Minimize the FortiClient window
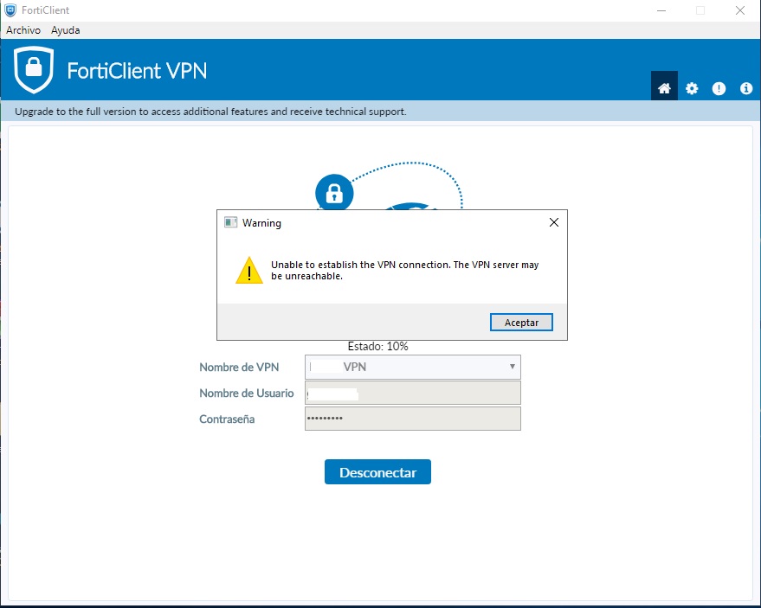Screen dimensions: 761x608 pyautogui.click(x=659, y=10)
